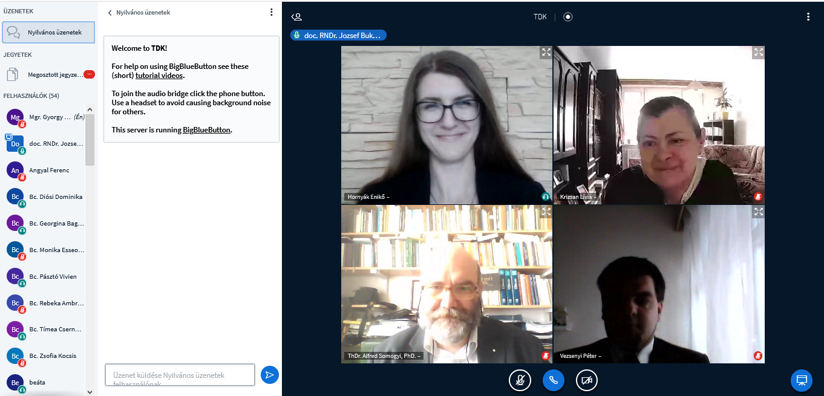The image size is (824, 396).
Task: Fullscreen ThDr. Alfred Somogyi's video
Action: pyautogui.click(x=546, y=212)
